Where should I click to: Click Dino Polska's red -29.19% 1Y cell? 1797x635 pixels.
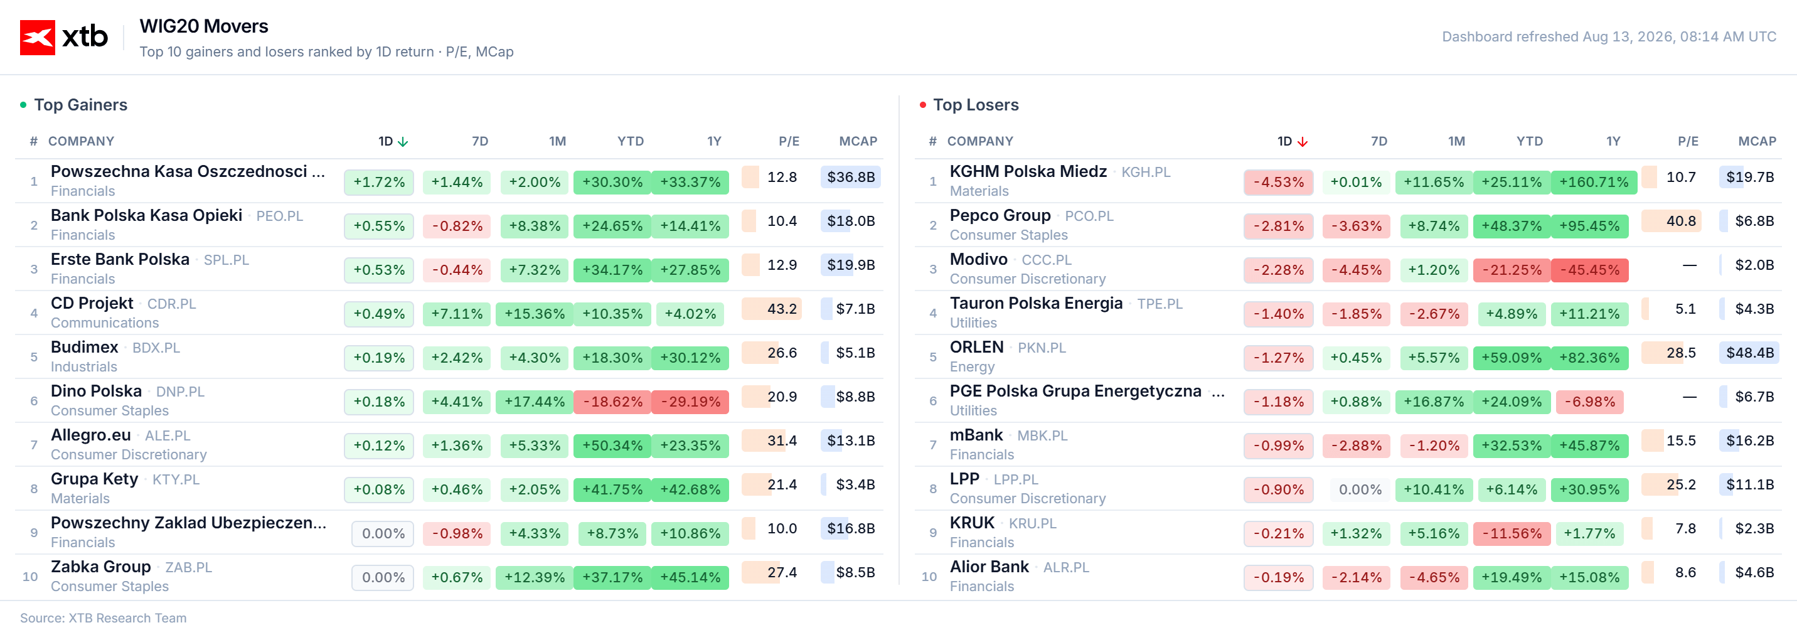point(690,401)
